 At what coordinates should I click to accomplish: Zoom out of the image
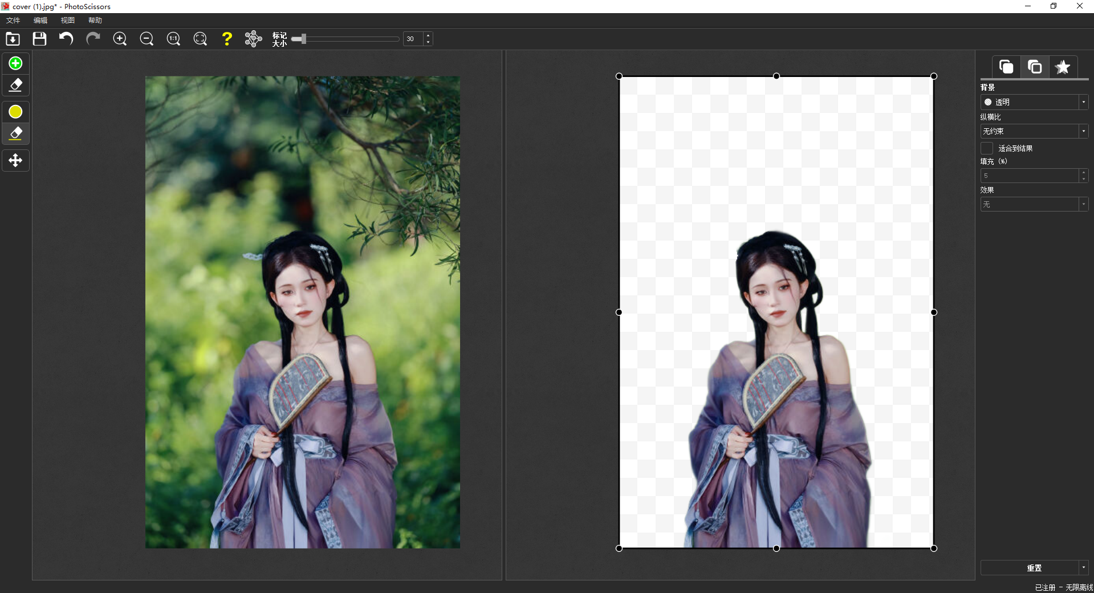tap(147, 39)
